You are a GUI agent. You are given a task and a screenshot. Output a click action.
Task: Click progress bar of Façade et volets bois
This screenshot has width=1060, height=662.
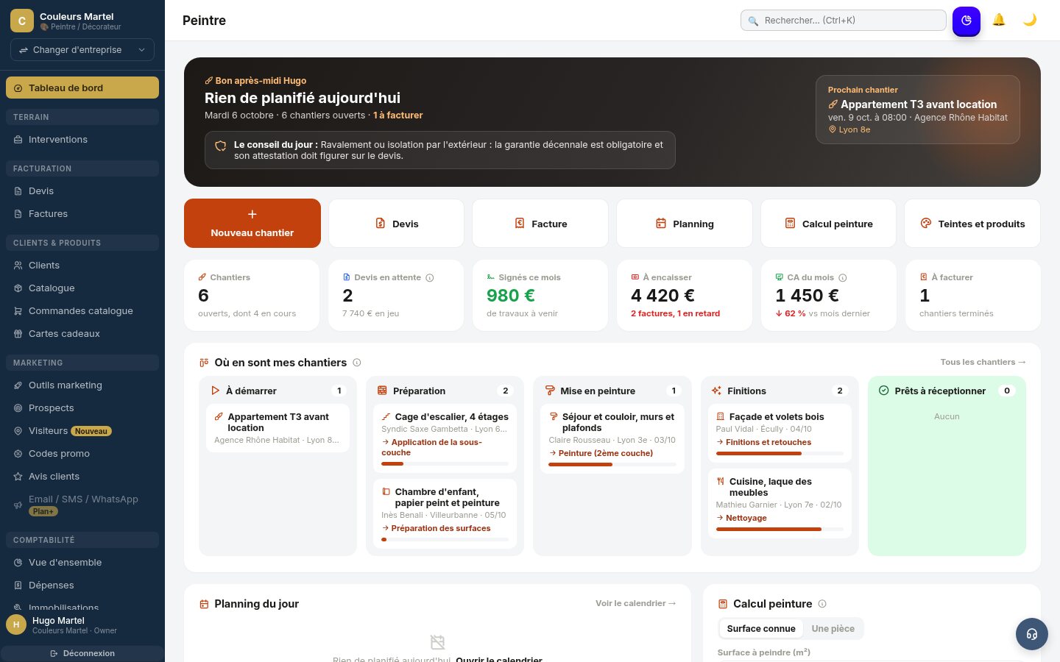coord(780,454)
